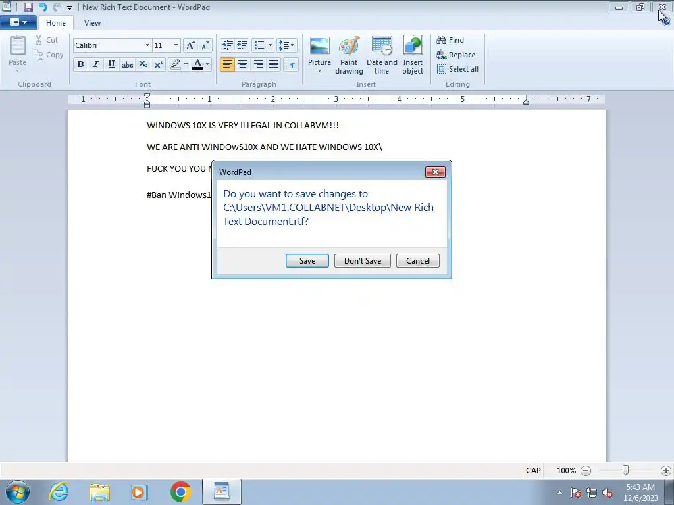Click the Shrink font button
The width and height of the screenshot is (674, 505).
[x=205, y=45]
